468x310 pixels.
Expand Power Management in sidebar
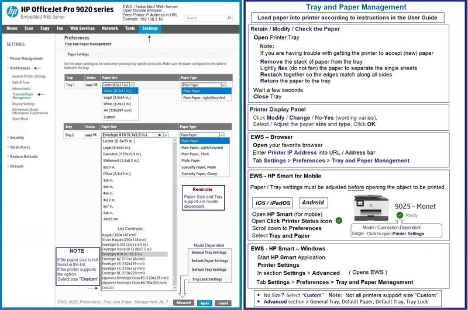26,58
